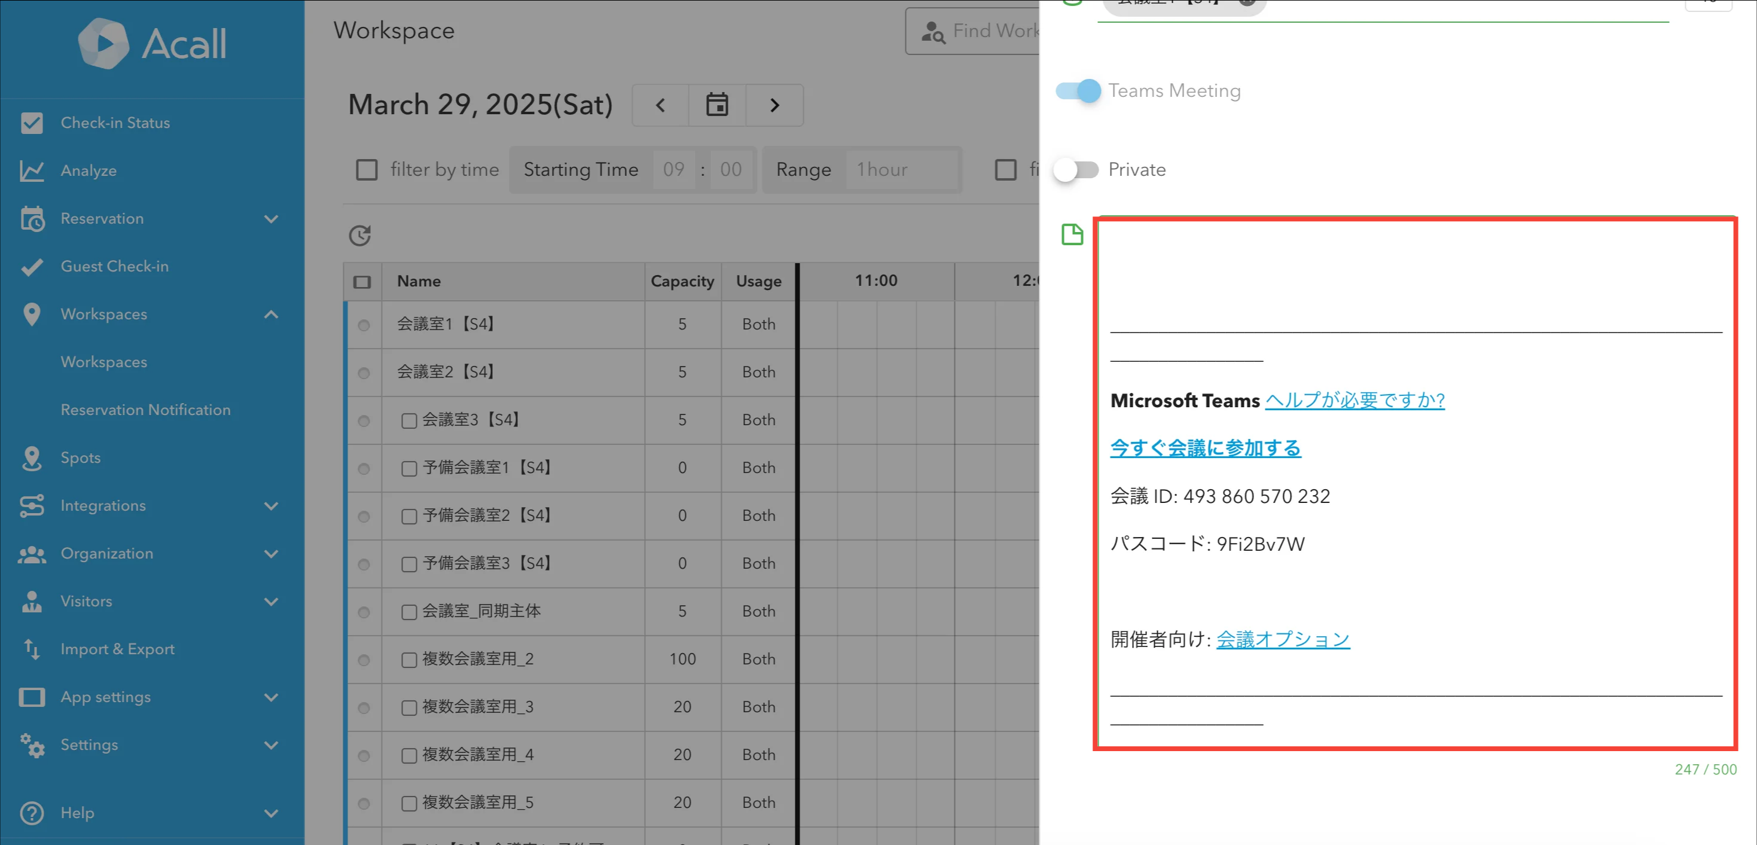Click the Import & Export arrows icon

pos(31,649)
